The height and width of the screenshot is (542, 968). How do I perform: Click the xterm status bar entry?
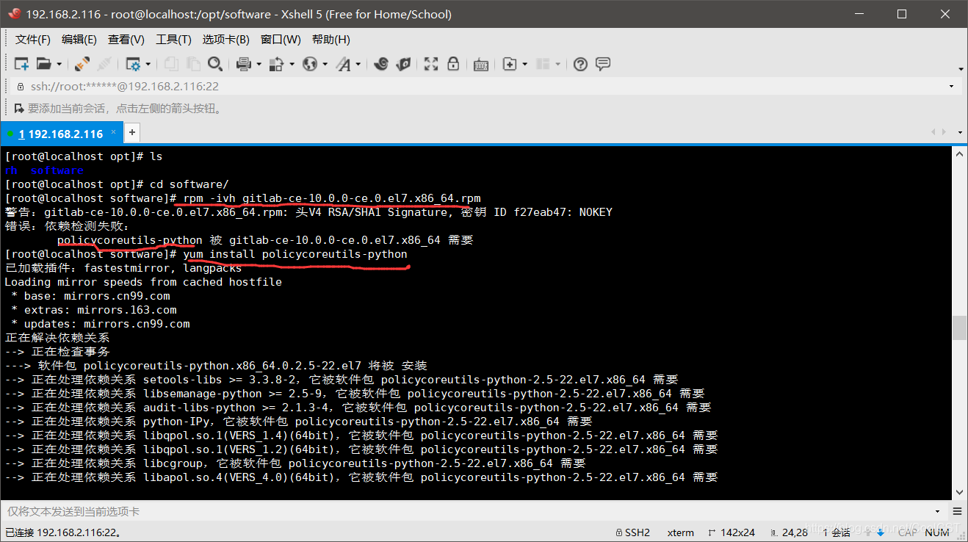click(x=681, y=532)
